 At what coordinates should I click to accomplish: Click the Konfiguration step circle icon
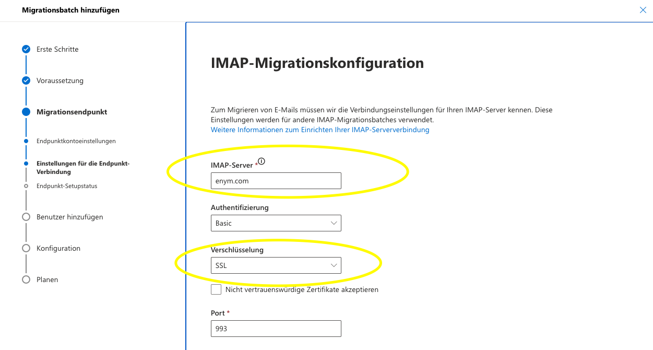click(x=26, y=248)
